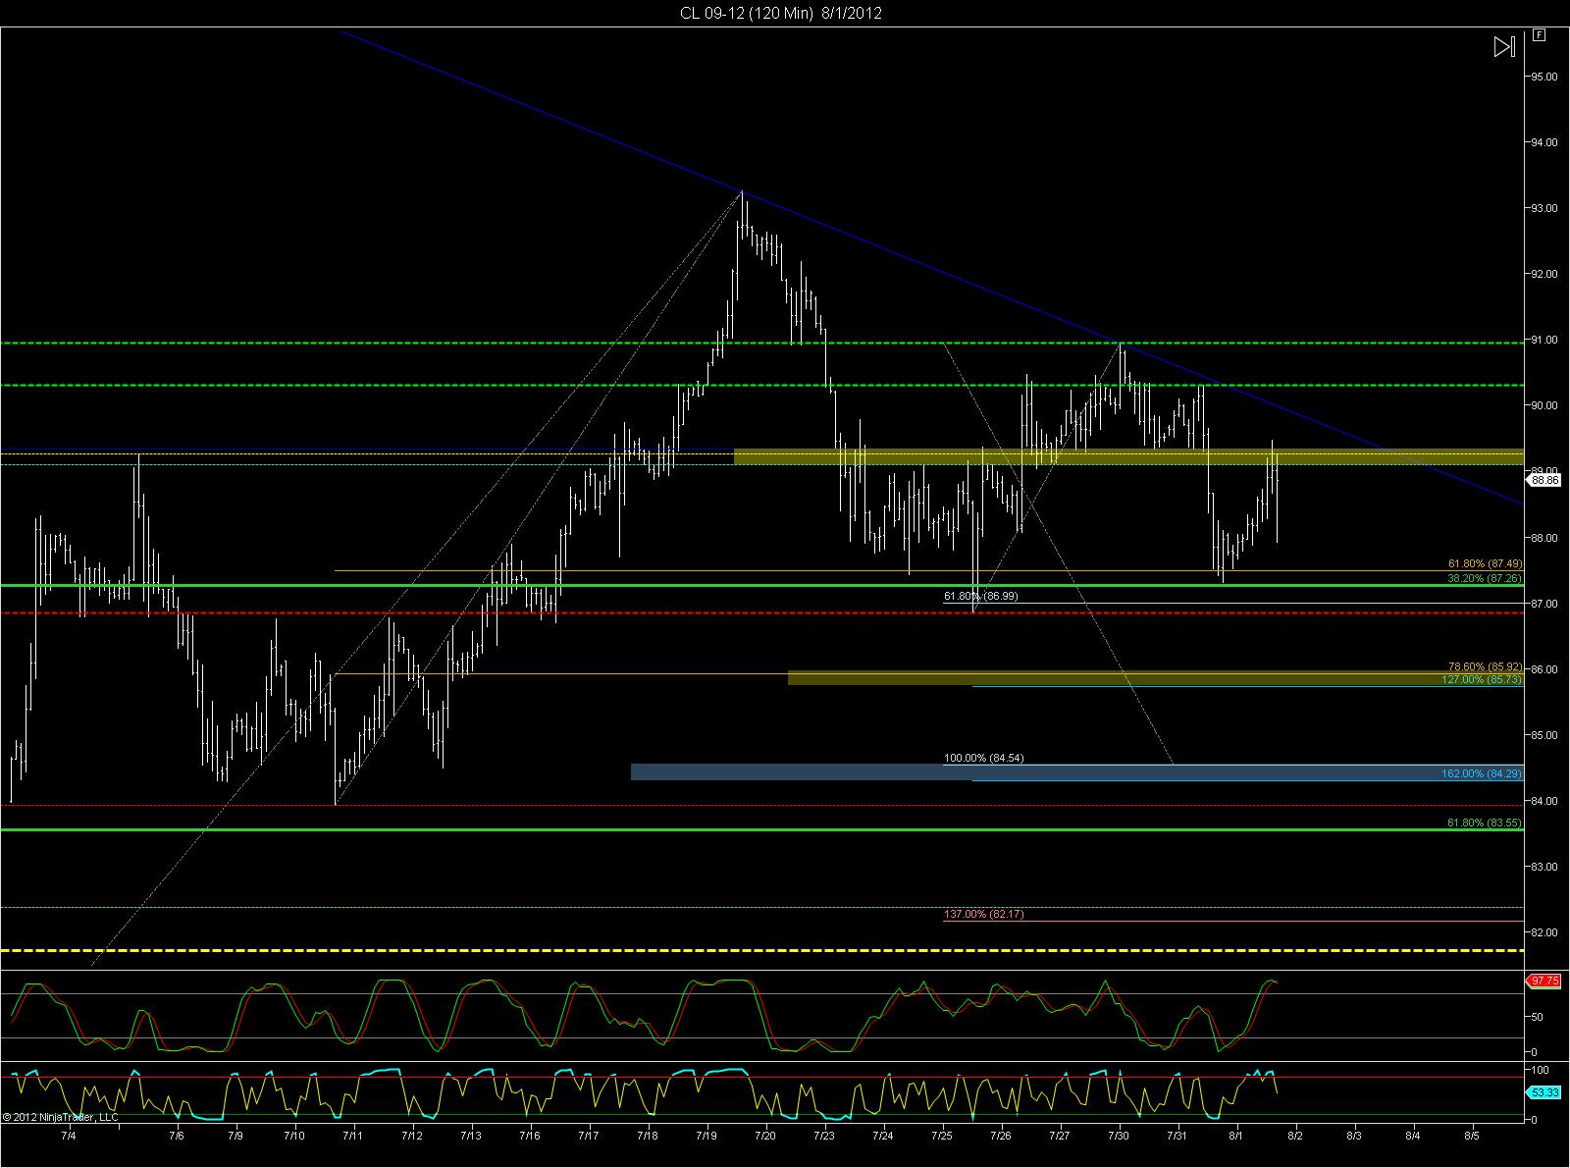Click the 7/6 date axis label

coord(177,1136)
